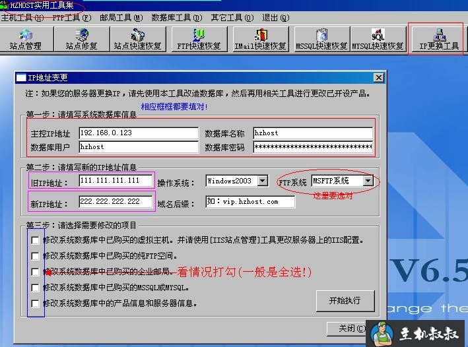468x347 pixels.
Task: Expand the FTP系统 MSFTP系统 dropdown arrow
Action: tap(368, 181)
